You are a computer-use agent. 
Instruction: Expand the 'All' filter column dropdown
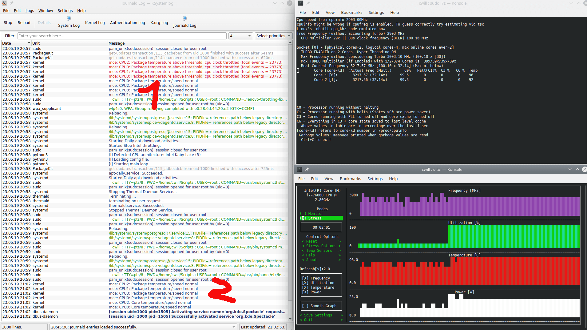tap(240, 36)
